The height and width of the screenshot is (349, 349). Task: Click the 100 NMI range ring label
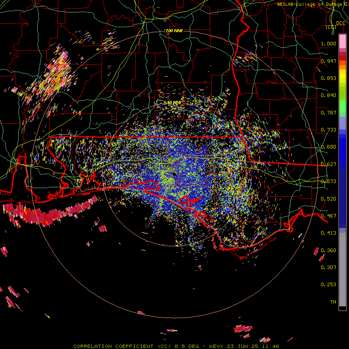174,31
